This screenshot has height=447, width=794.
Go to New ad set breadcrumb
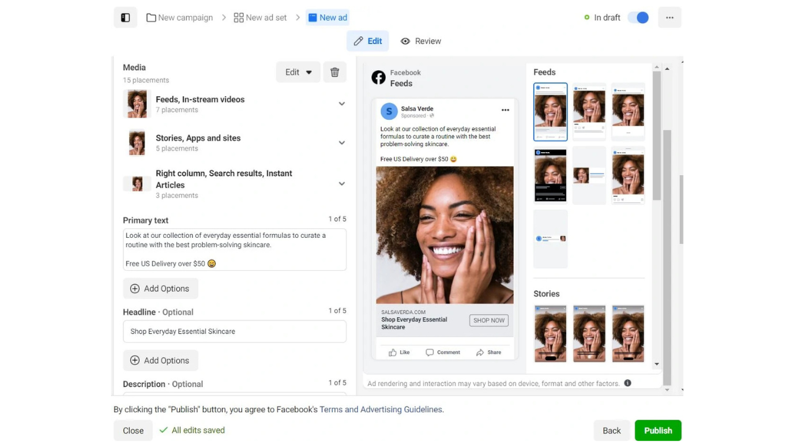click(261, 17)
